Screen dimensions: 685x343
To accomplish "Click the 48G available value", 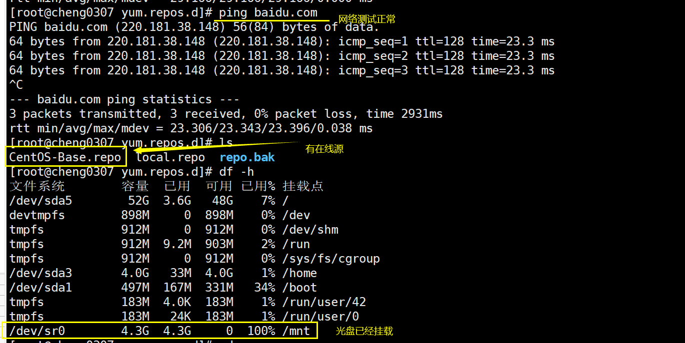I will (222, 201).
